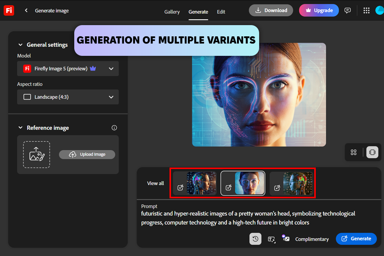Screen dimensions: 384x256
Task: Click the text translate prompt icon
Action: tap(271, 239)
